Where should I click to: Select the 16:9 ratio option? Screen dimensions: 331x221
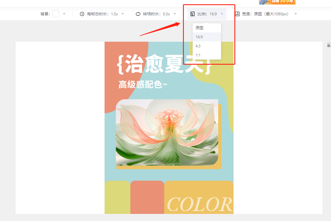[199, 37]
